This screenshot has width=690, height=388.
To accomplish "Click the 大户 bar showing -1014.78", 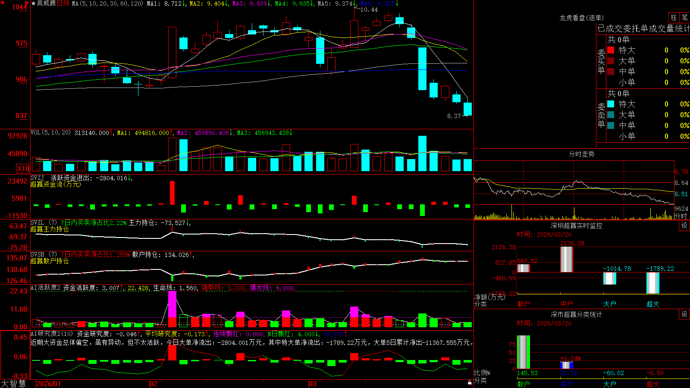I will pos(610,278).
